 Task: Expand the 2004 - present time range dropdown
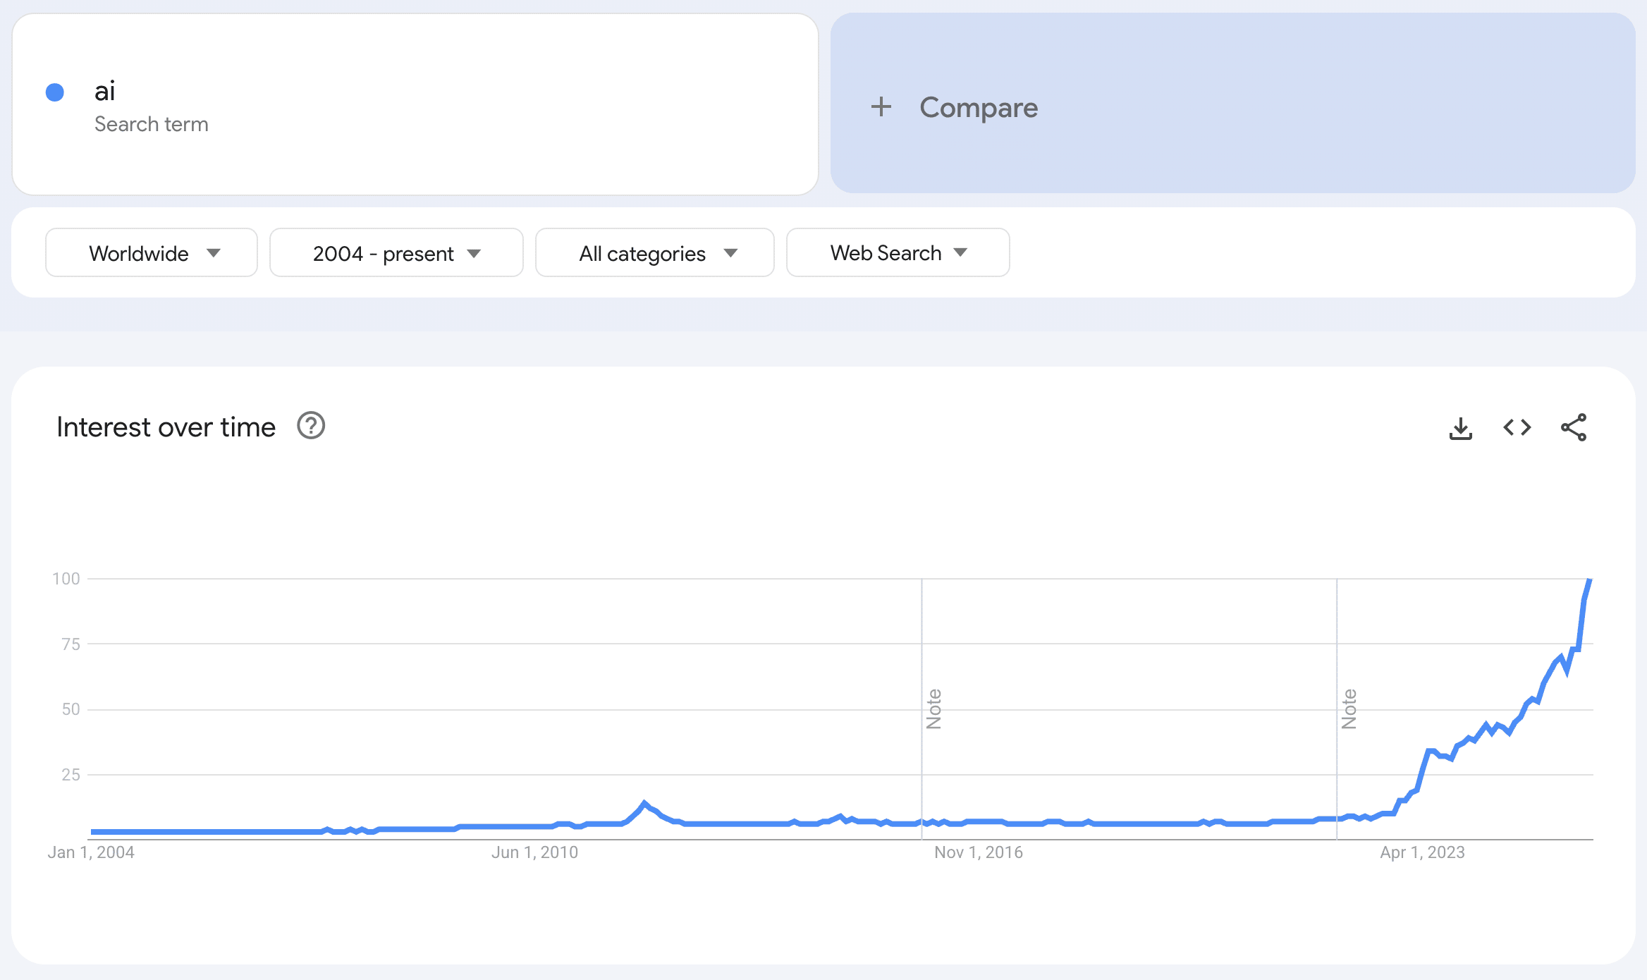396,253
